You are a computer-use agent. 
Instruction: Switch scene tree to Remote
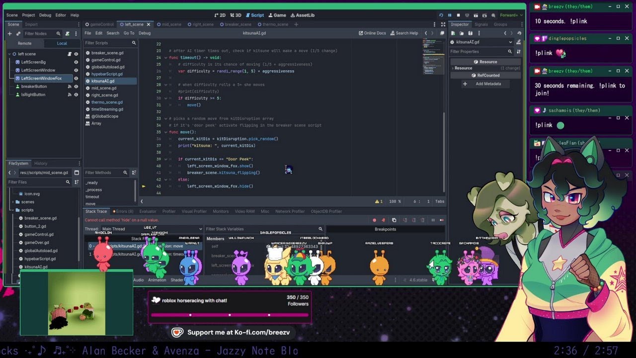point(24,43)
